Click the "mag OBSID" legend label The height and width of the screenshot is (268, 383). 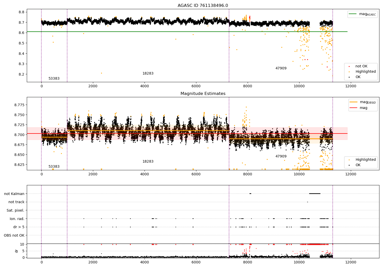coord(368,102)
